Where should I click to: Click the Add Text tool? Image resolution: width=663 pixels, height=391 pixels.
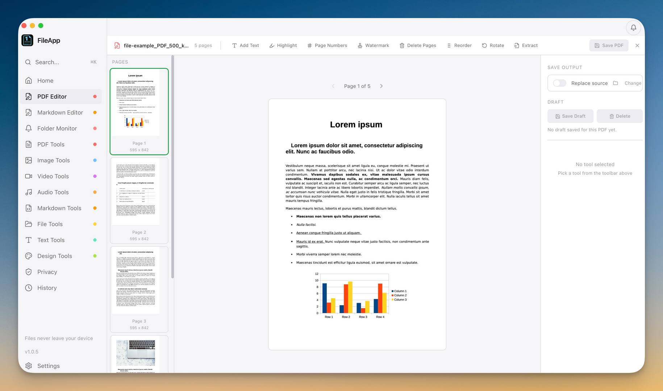pos(245,46)
